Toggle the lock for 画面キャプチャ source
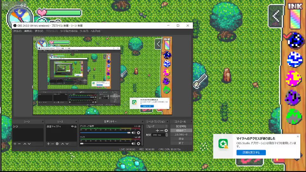This screenshot has height=172, width=306. (75, 126)
